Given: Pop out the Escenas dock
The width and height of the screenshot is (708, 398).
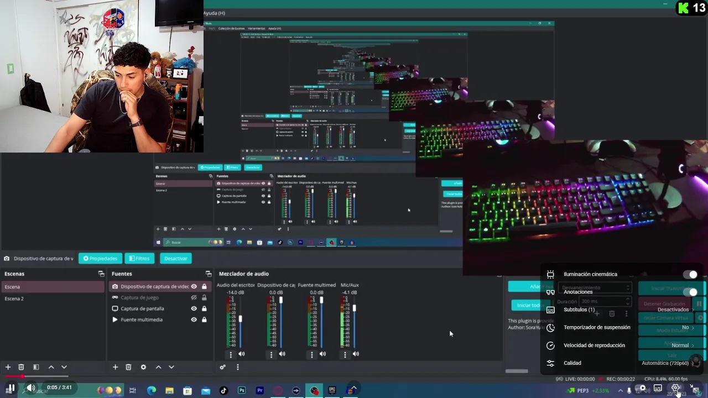Looking at the screenshot, I should [101, 274].
